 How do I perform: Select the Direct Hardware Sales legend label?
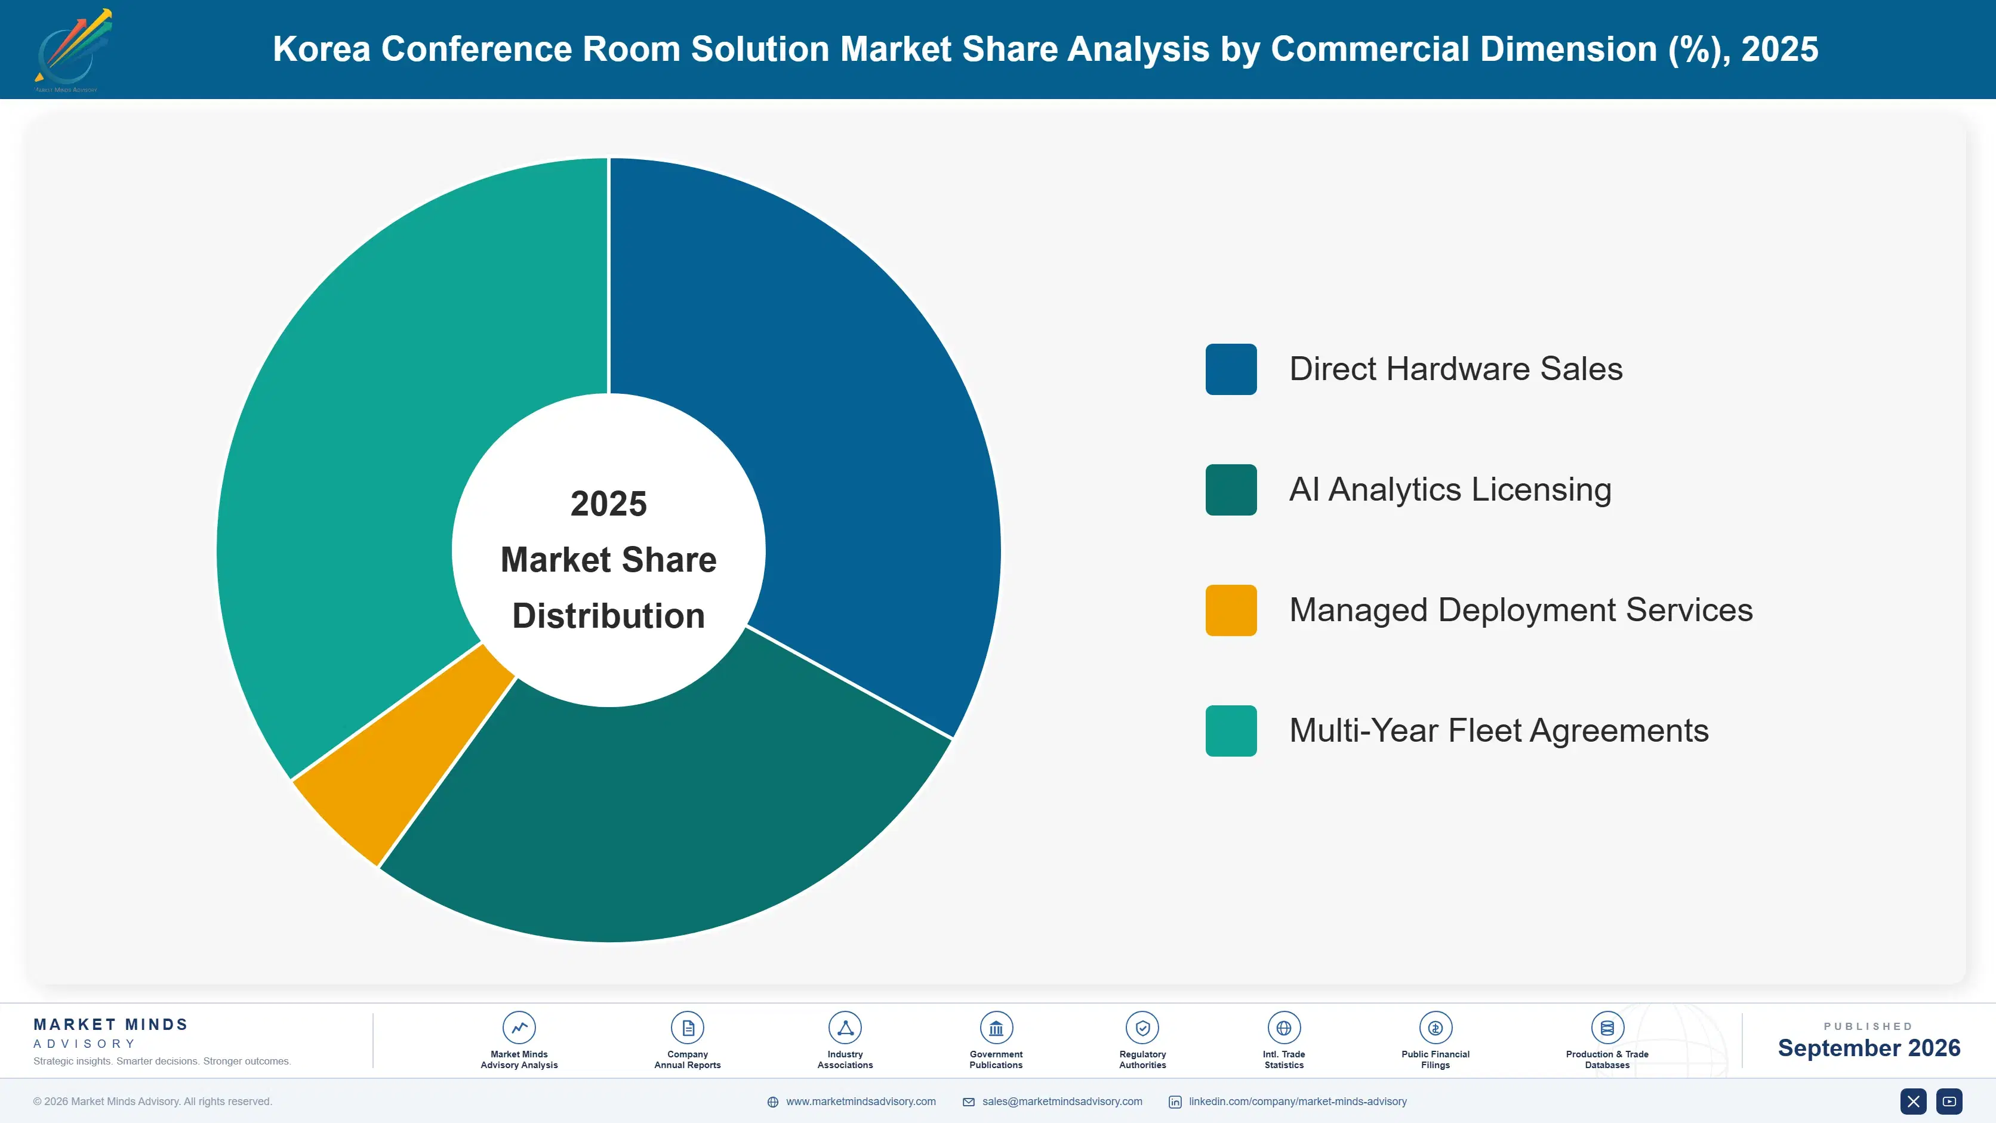point(1455,369)
